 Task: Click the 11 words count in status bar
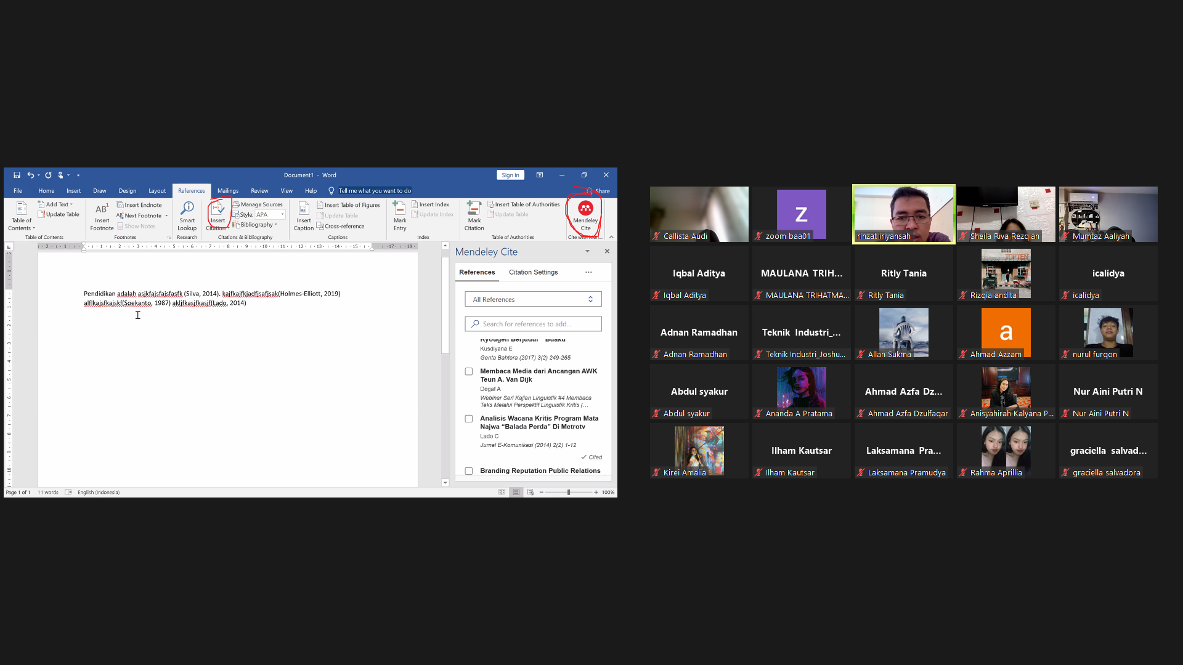click(48, 493)
